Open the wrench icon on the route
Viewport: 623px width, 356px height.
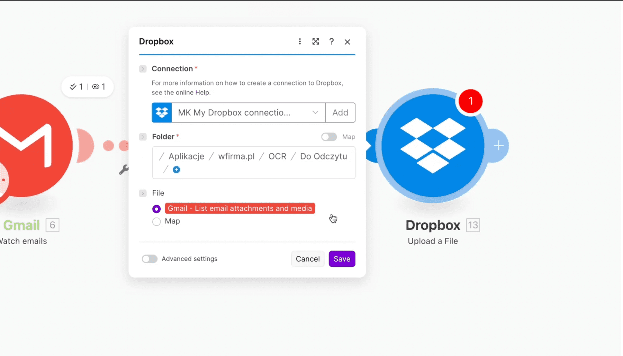tap(124, 170)
